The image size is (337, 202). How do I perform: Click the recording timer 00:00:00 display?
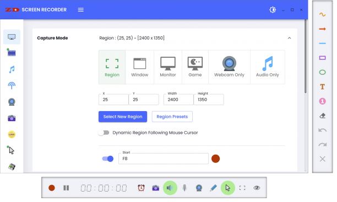104,188
